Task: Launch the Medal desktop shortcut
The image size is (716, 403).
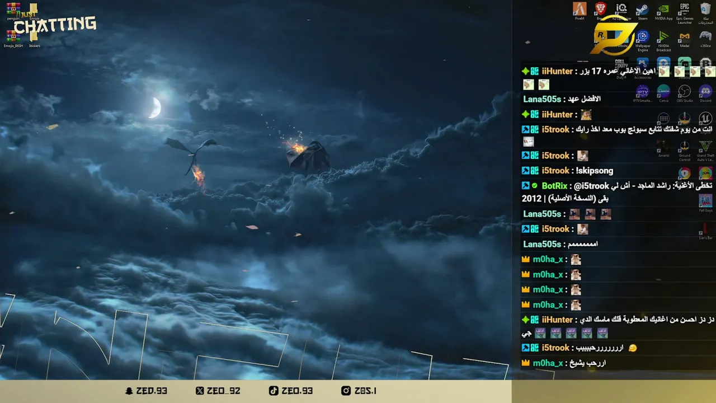Action: 685,39
